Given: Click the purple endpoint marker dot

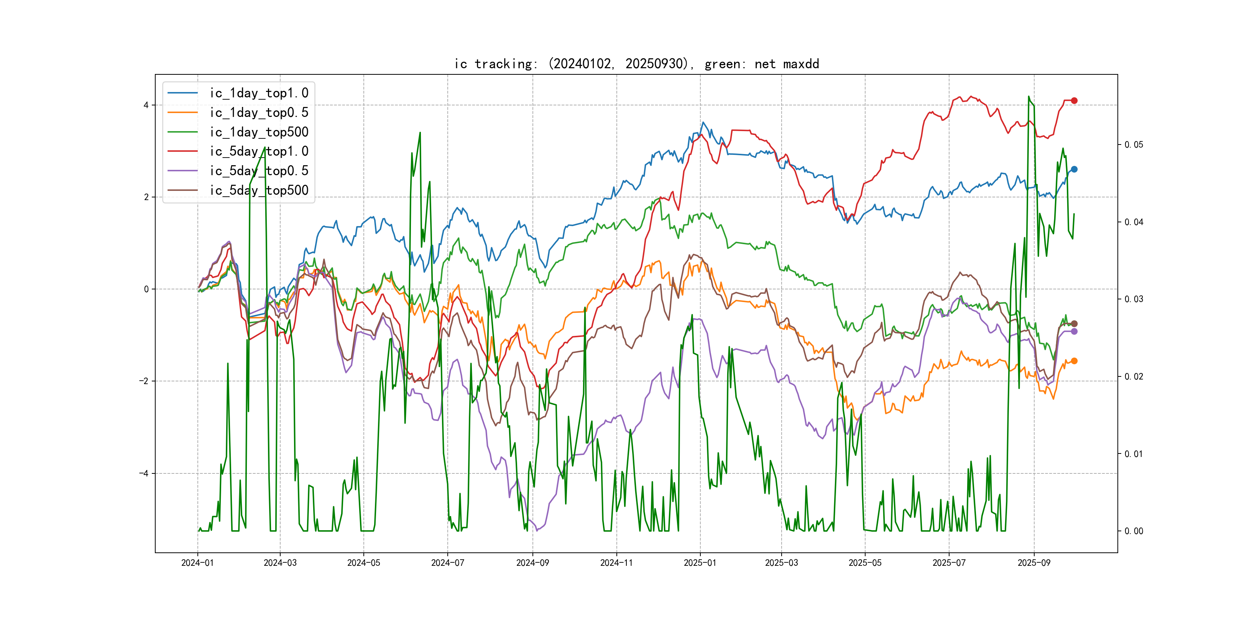Looking at the screenshot, I should [x=1074, y=331].
